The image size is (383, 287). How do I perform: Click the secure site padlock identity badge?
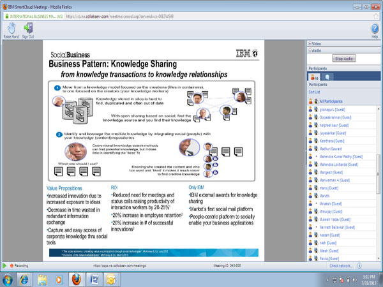[x=34, y=17]
